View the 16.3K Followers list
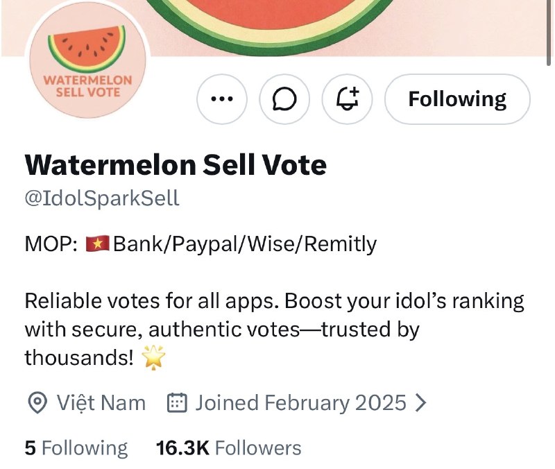 229,447
